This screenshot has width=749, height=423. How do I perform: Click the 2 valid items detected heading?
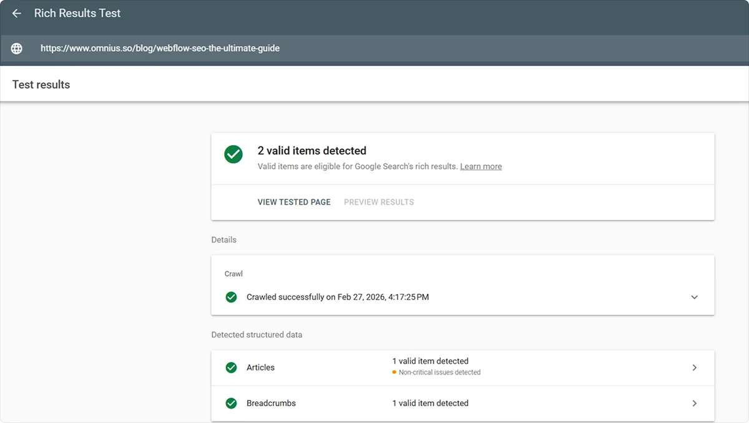pos(312,151)
